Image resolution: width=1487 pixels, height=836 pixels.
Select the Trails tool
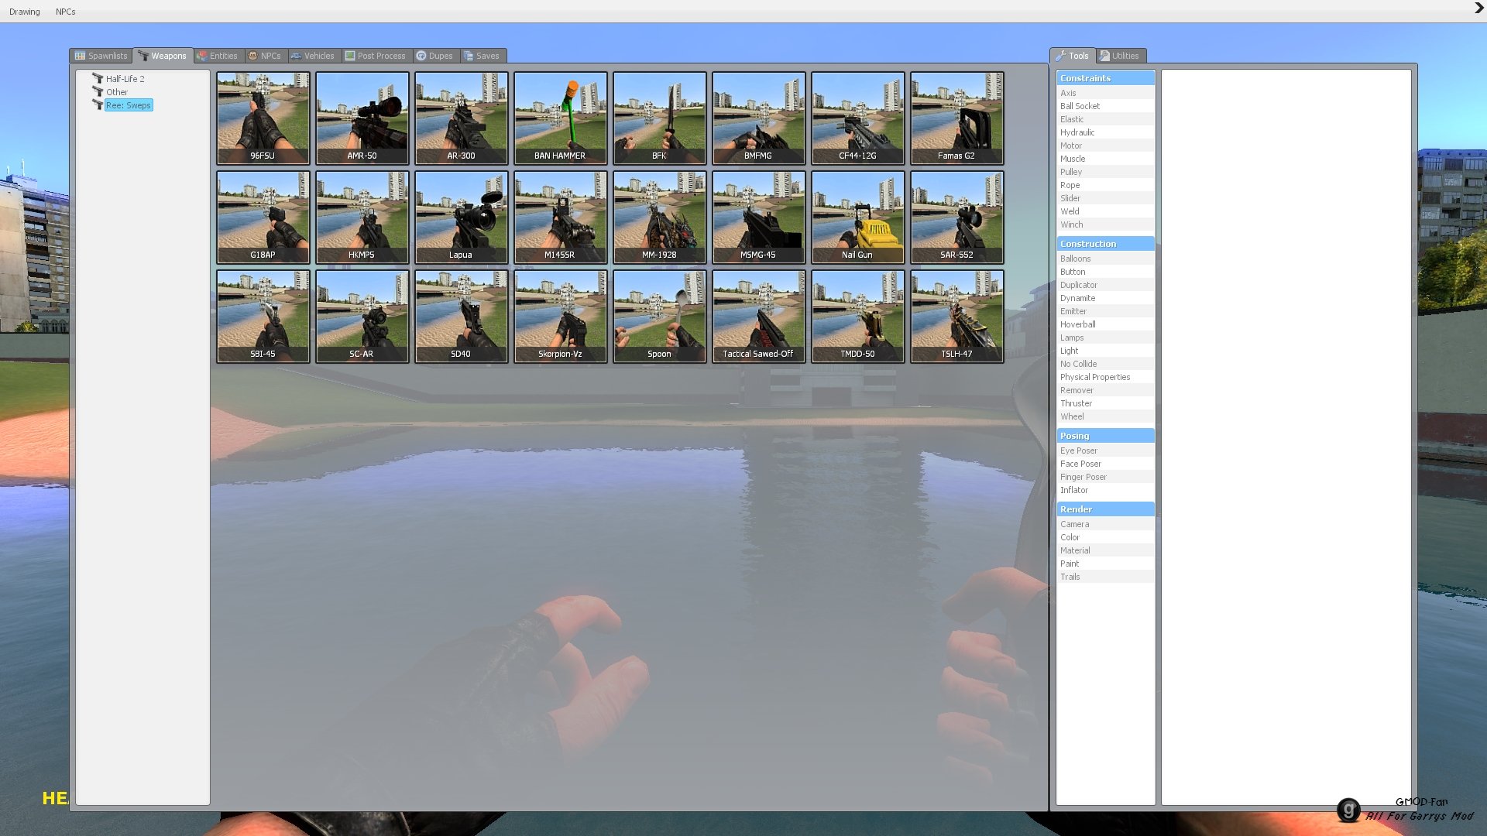pos(1105,577)
